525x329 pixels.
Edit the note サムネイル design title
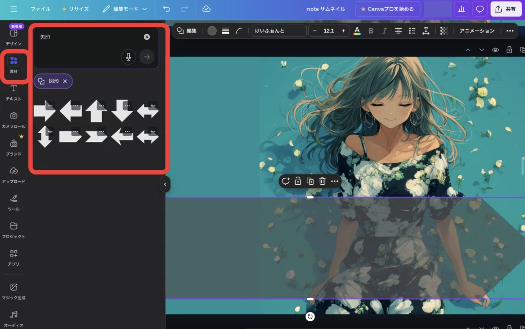(326, 9)
